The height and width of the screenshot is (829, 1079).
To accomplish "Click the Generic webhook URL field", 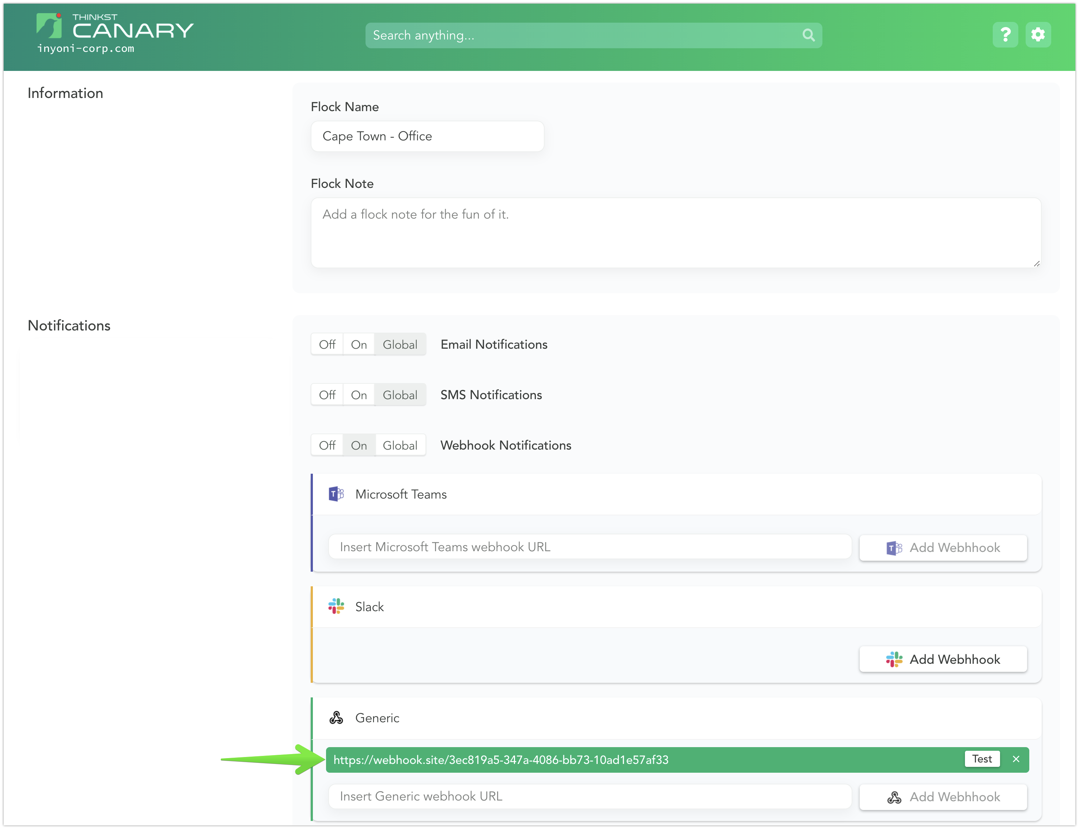I will [590, 796].
